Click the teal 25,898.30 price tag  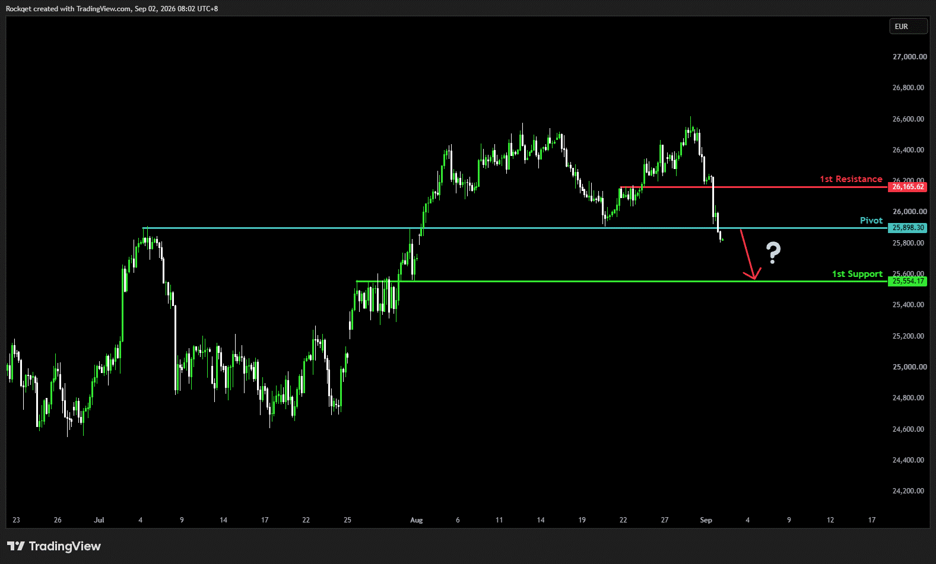908,228
